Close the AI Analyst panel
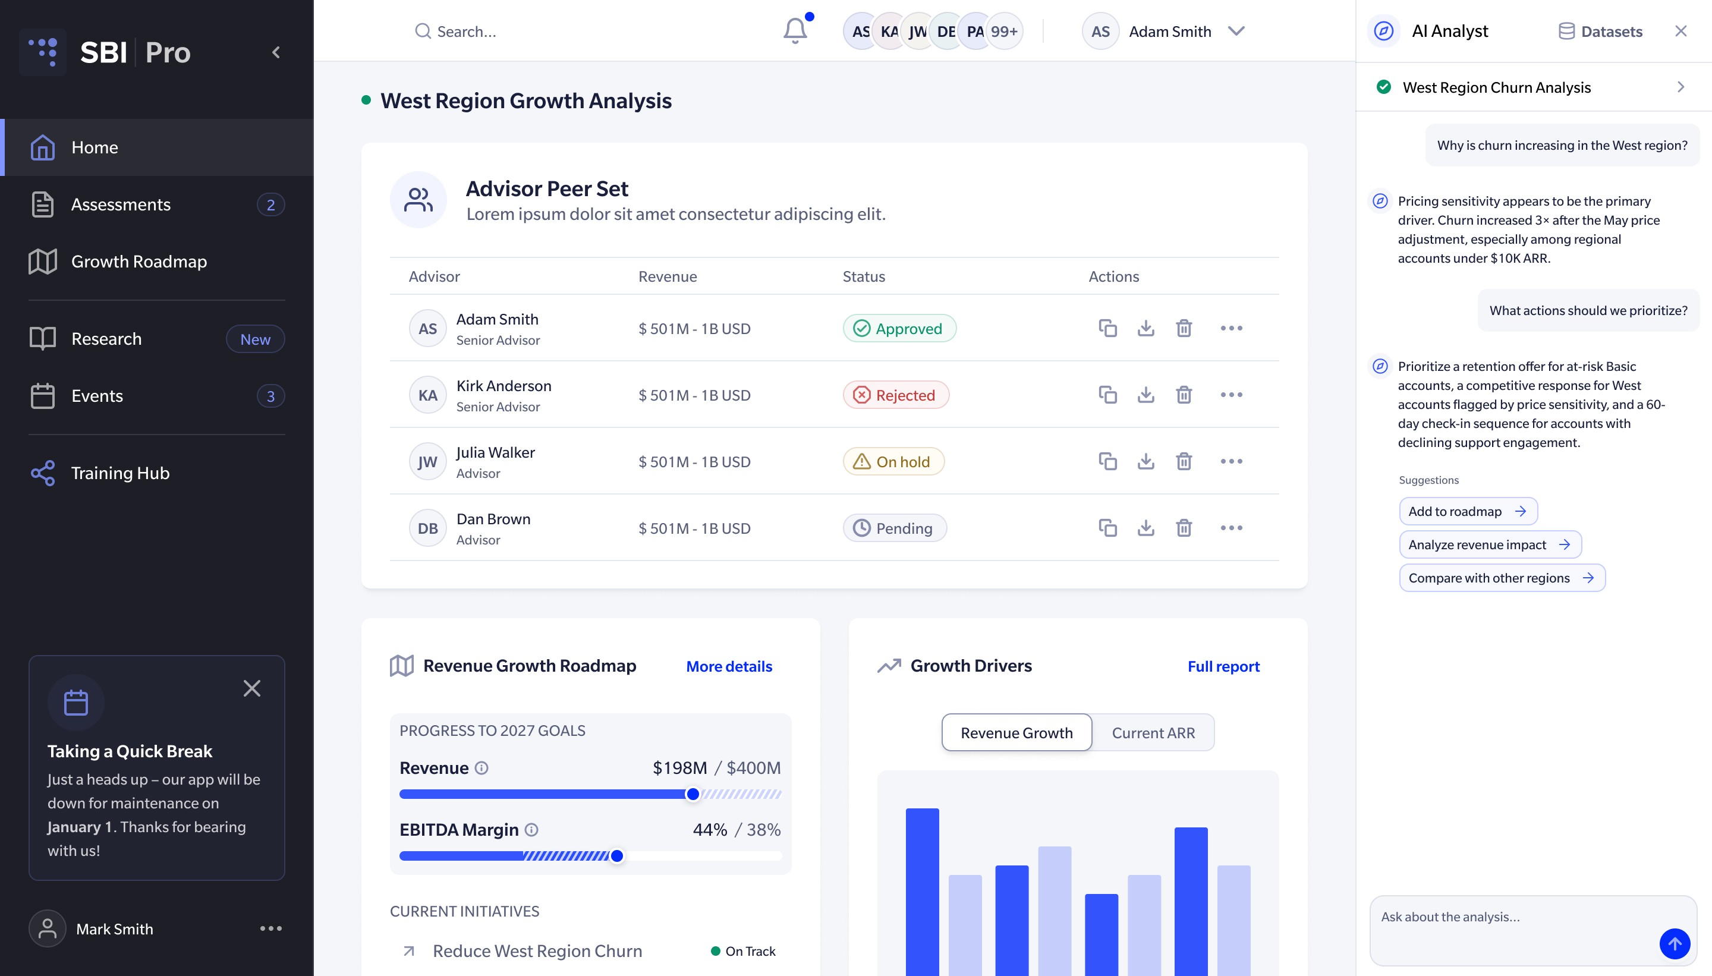Image resolution: width=1712 pixels, height=976 pixels. click(x=1680, y=31)
